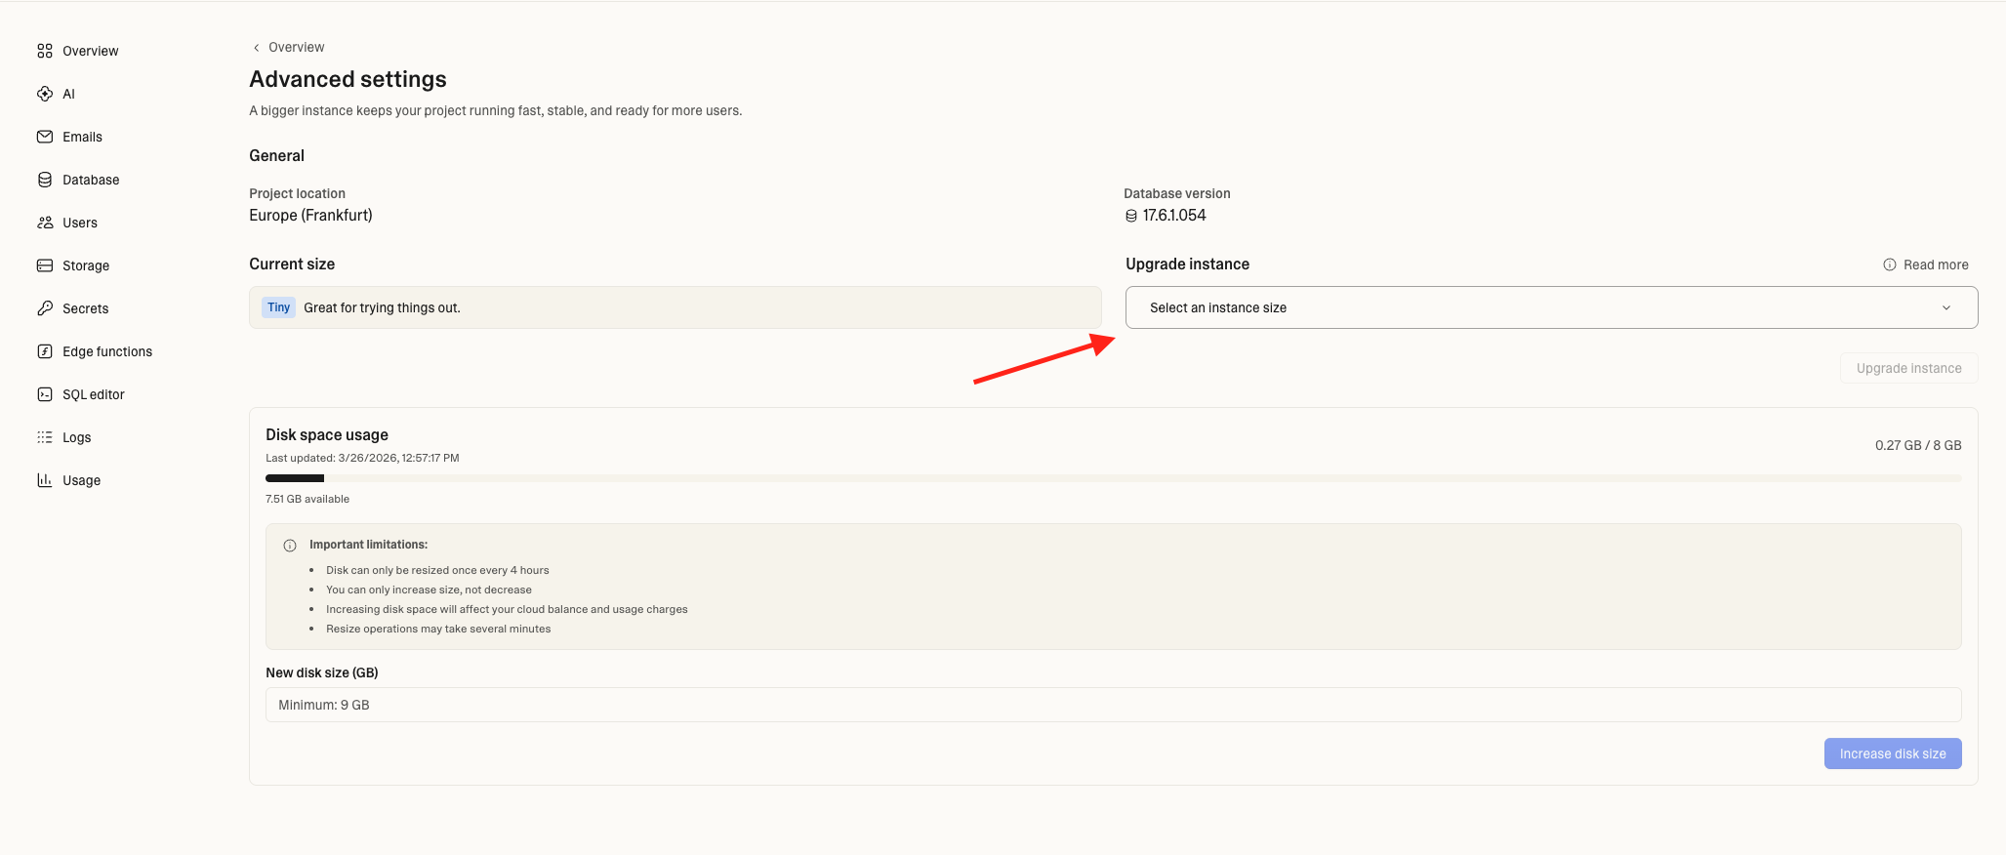Click the 'Europe (Frankfurt)' location value
This screenshot has width=2006, height=855.
[310, 215]
